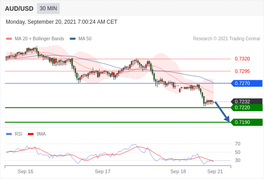The image size is (264, 179).
Task: Click the AUD/USD pair title
Action: 19,9
